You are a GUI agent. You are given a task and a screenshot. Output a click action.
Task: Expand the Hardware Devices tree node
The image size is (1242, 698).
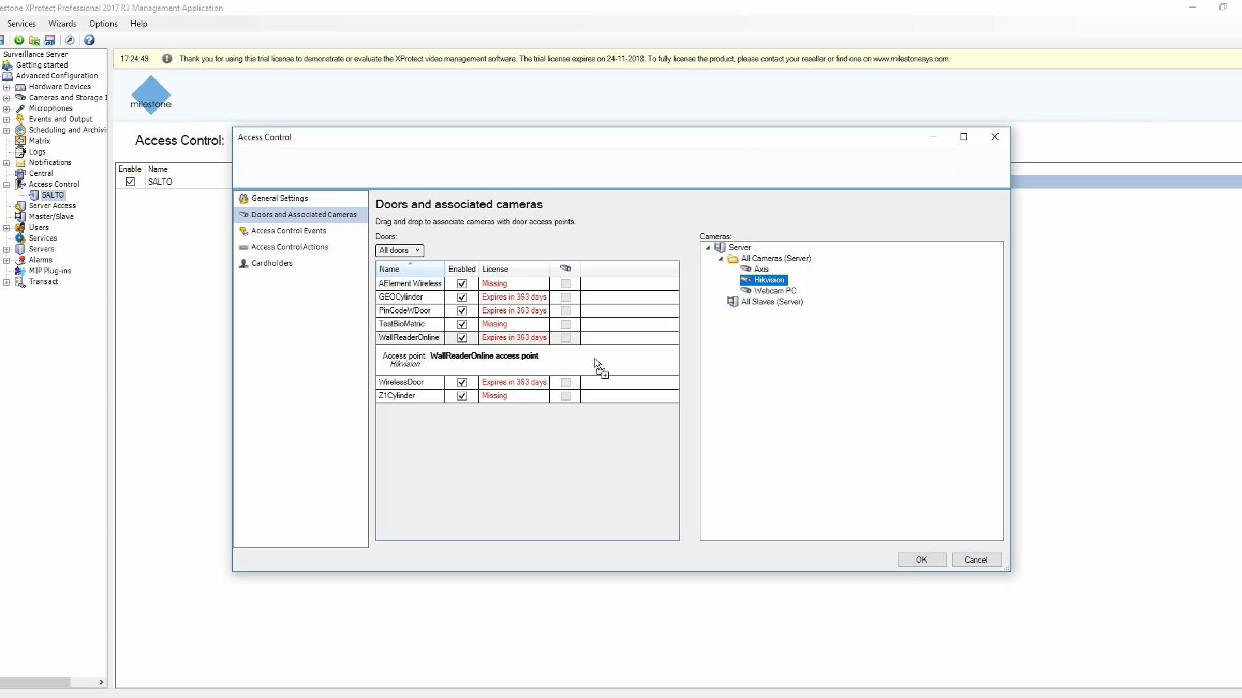[6, 87]
